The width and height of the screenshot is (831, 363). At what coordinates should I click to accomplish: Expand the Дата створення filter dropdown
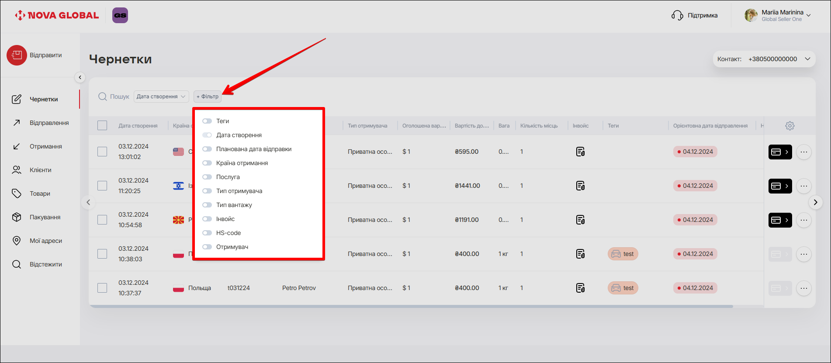coord(161,97)
